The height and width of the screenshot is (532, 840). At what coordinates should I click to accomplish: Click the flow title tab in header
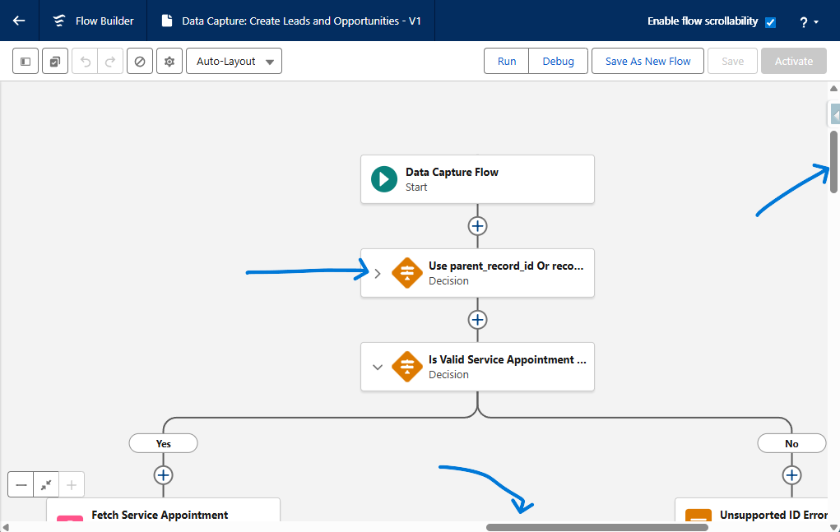291,21
